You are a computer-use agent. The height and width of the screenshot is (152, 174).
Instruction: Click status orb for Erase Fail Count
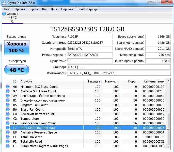pyautogui.click(x=8, y=109)
